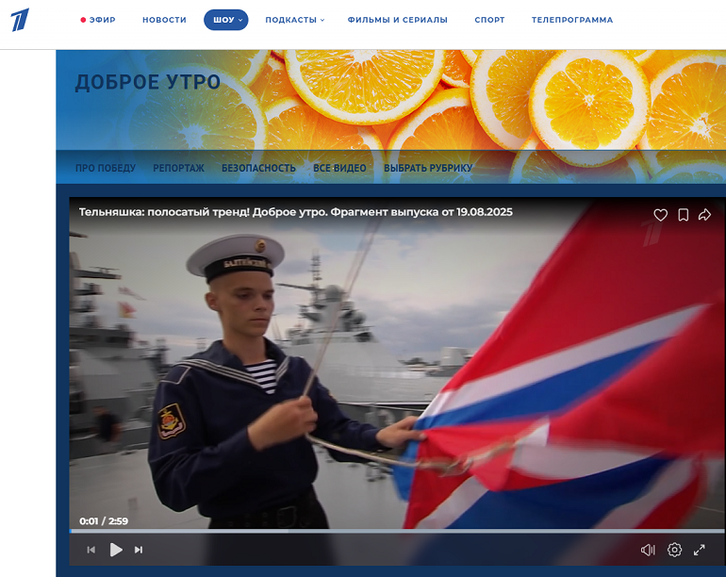Enter fullscreen mode
Screen dimensions: 726x577
pos(700,550)
